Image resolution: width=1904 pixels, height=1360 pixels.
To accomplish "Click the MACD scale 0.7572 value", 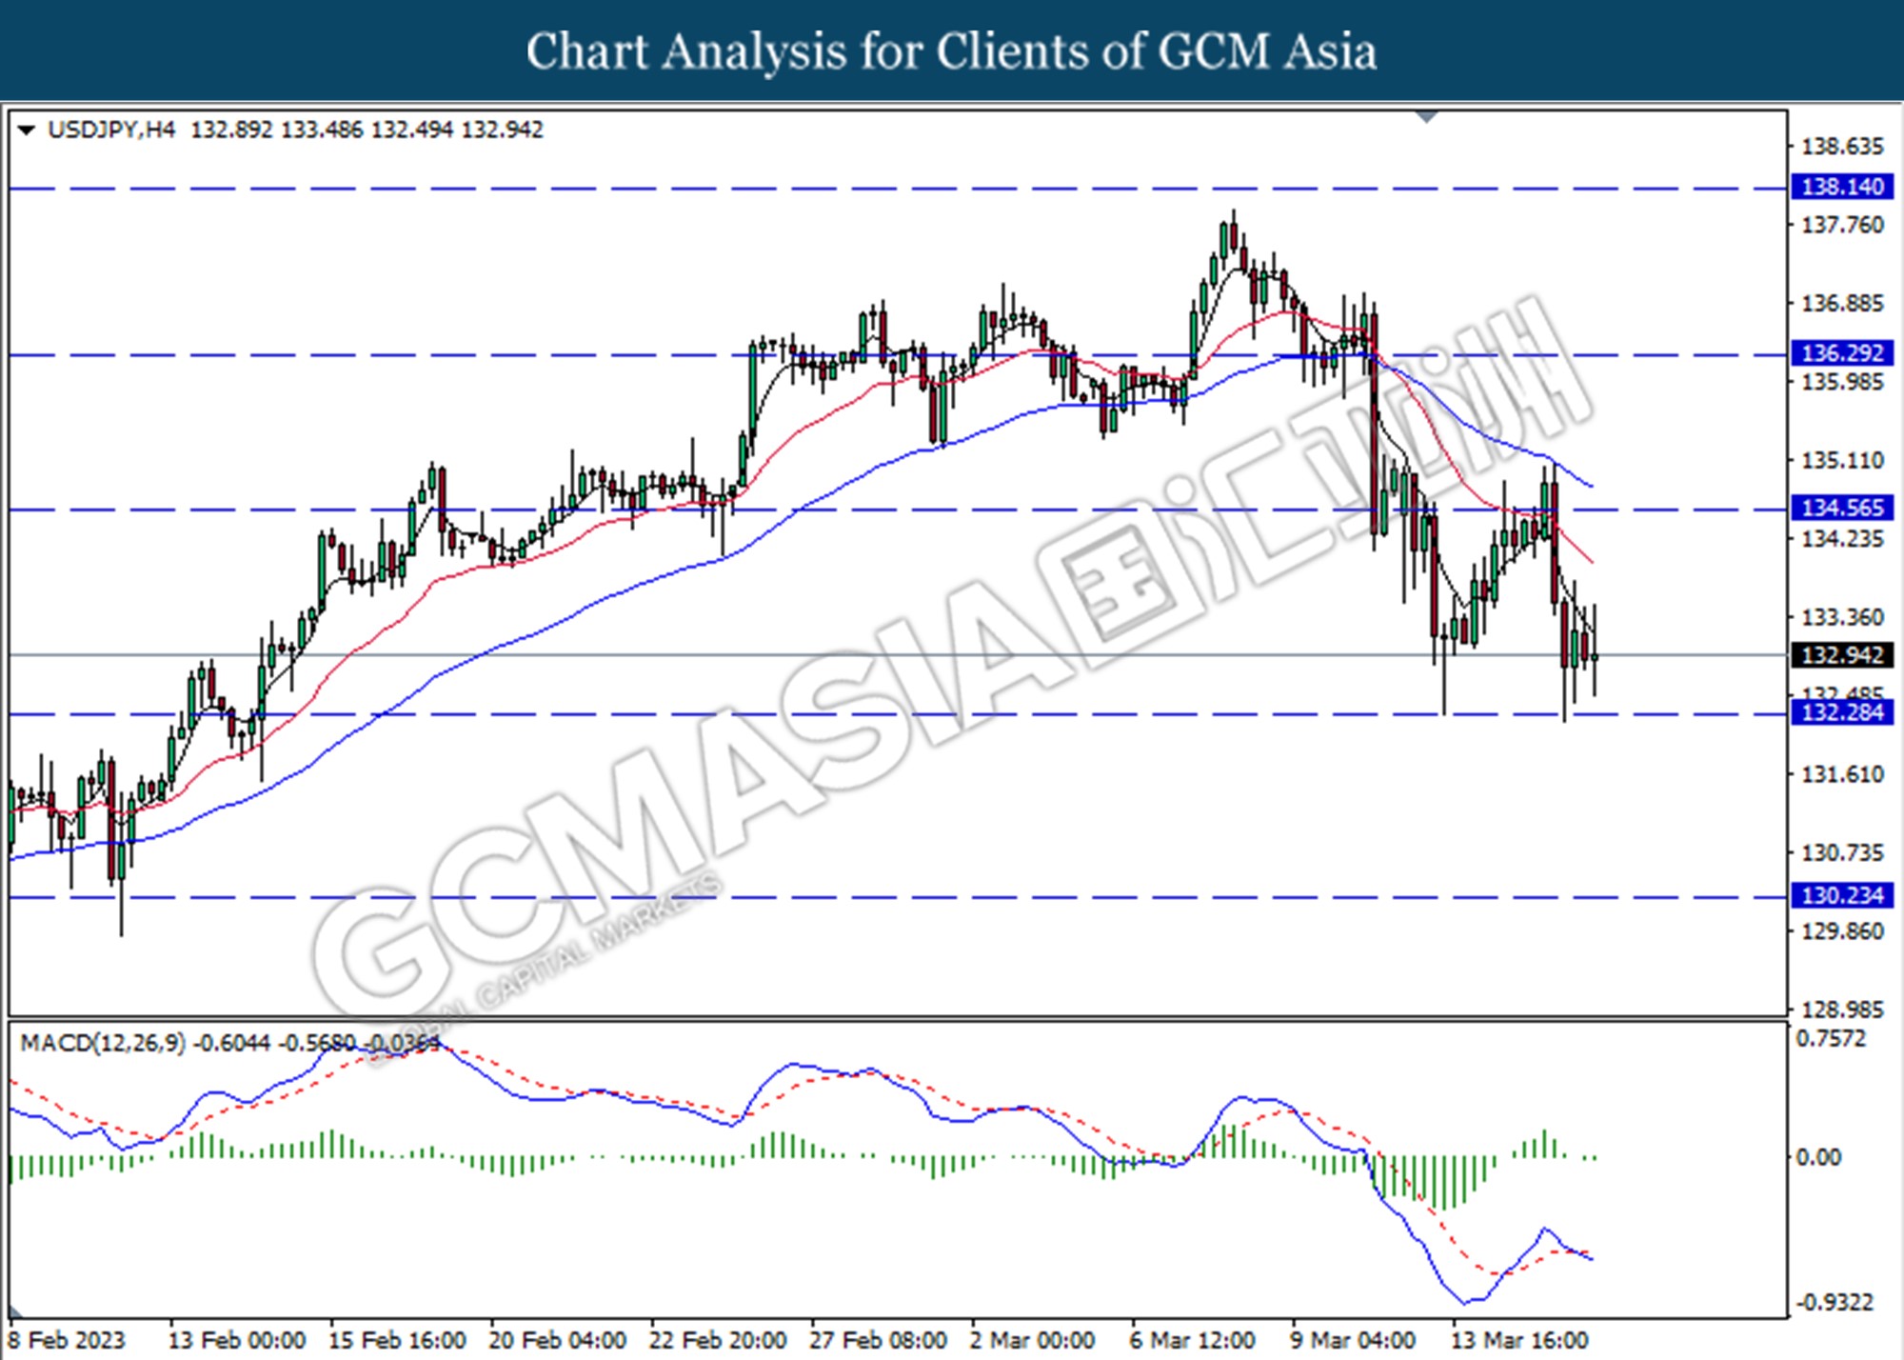I will point(1831,1039).
